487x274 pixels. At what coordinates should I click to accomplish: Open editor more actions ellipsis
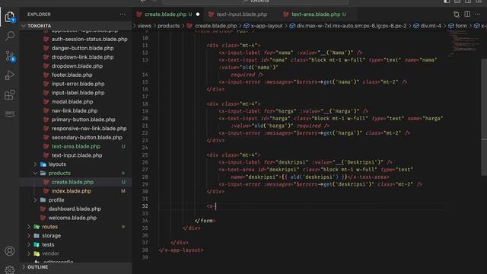pos(478,14)
